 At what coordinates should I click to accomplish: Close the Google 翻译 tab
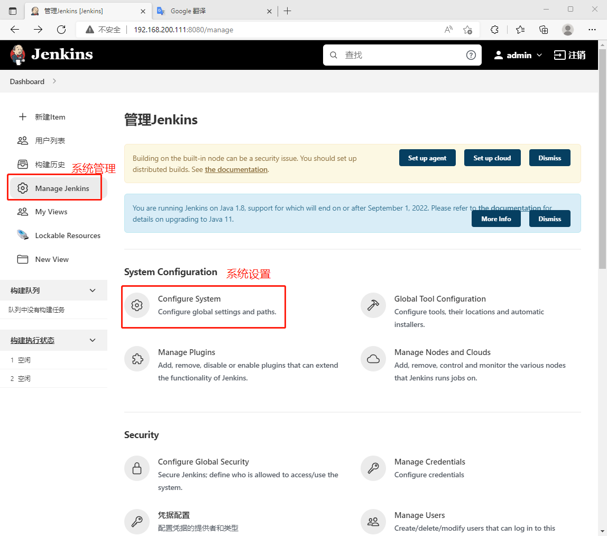click(269, 11)
